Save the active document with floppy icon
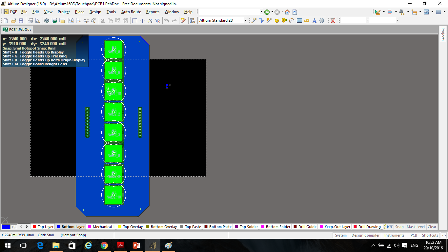Viewport: 448px width, 252px height. [21, 20]
